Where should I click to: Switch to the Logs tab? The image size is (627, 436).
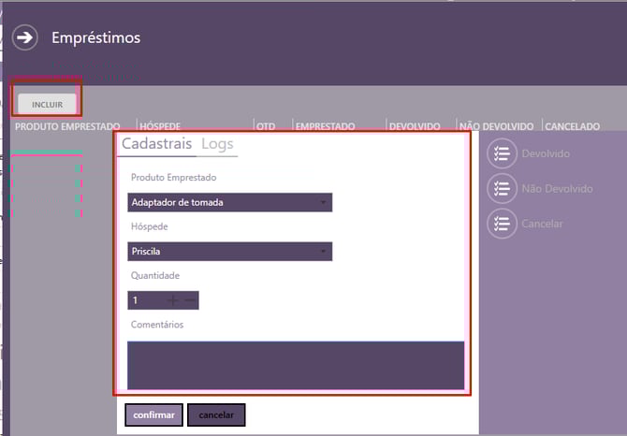(217, 144)
